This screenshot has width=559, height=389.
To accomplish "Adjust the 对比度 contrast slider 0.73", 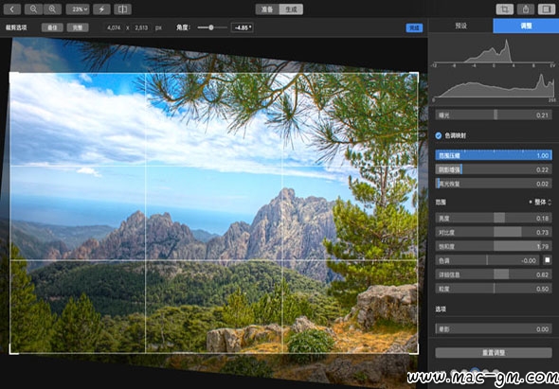I will (x=494, y=232).
